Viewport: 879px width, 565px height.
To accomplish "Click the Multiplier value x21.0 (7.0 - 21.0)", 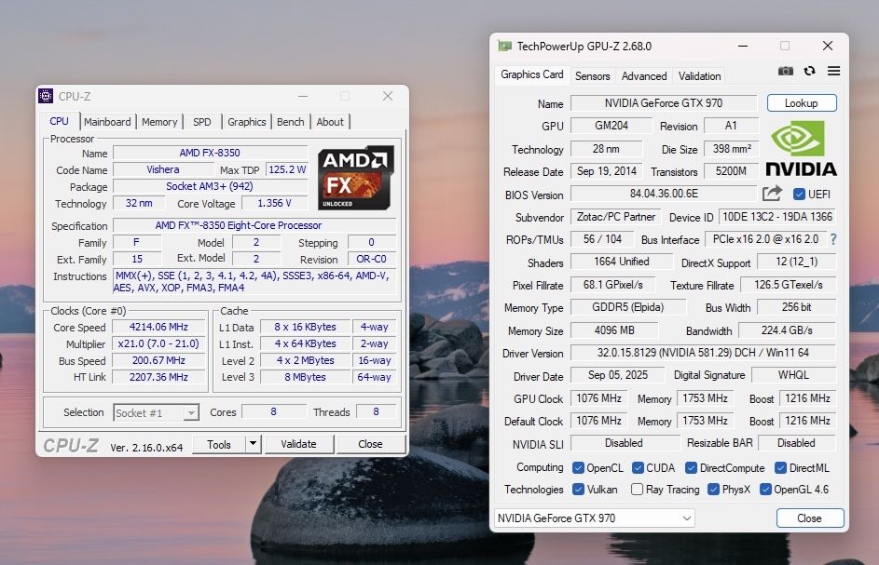I will point(158,343).
